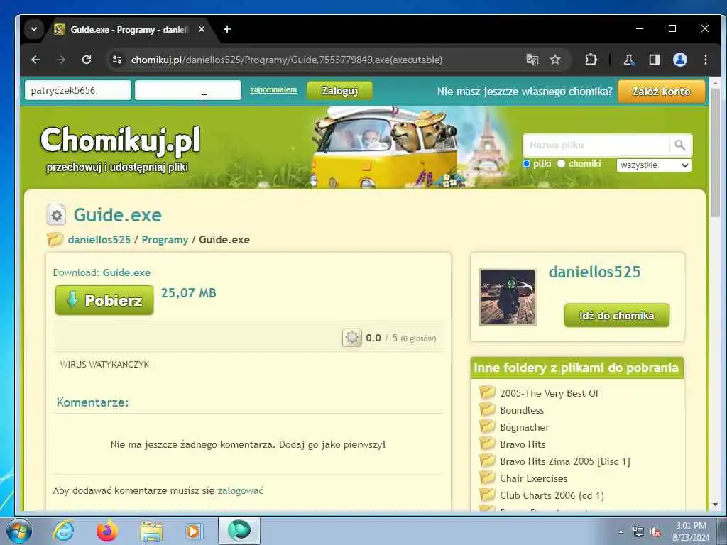727x545 pixels.
Task: Select the pliki radio button
Action: [x=526, y=164]
